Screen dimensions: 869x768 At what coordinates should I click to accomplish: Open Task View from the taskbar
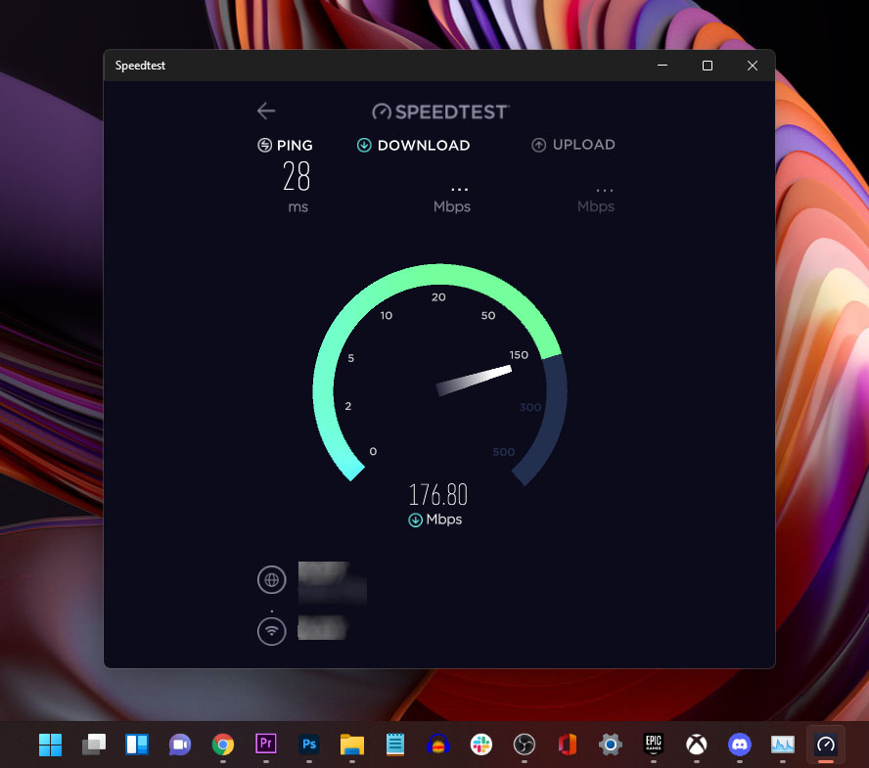(x=94, y=745)
